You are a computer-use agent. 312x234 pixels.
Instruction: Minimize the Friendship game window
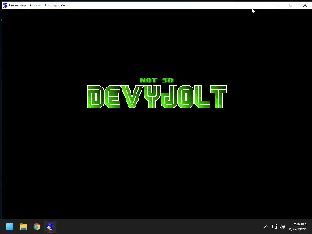277,5
